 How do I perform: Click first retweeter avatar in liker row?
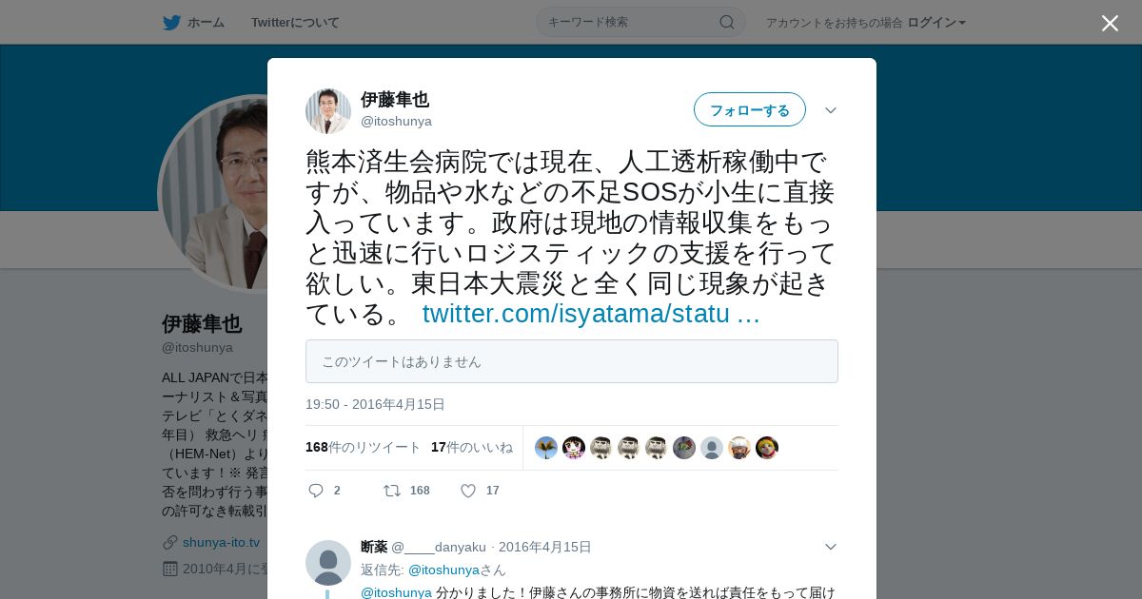pos(546,448)
